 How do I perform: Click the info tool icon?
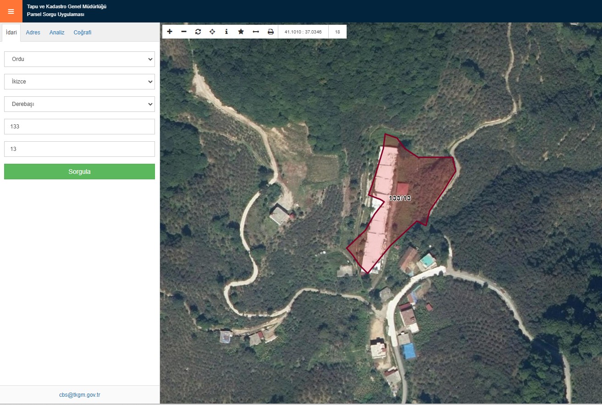pos(226,32)
